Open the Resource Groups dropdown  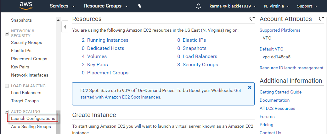click(x=106, y=6)
